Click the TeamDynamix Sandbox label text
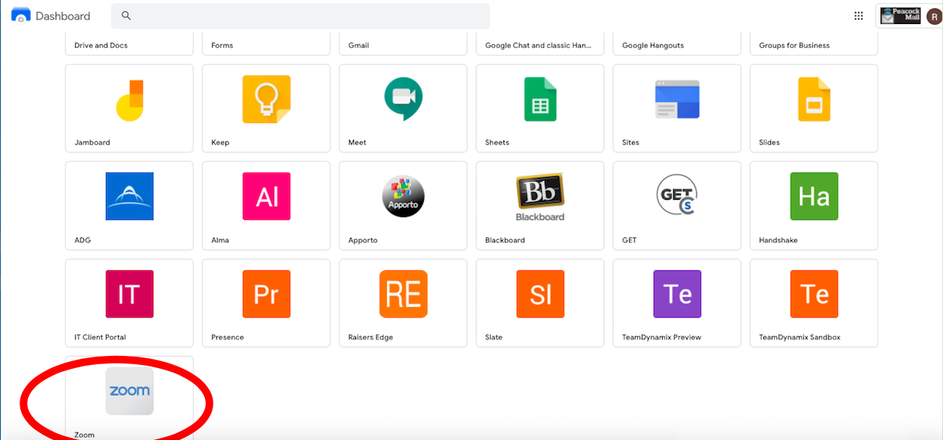Image resolution: width=943 pixels, height=440 pixels. click(x=799, y=337)
